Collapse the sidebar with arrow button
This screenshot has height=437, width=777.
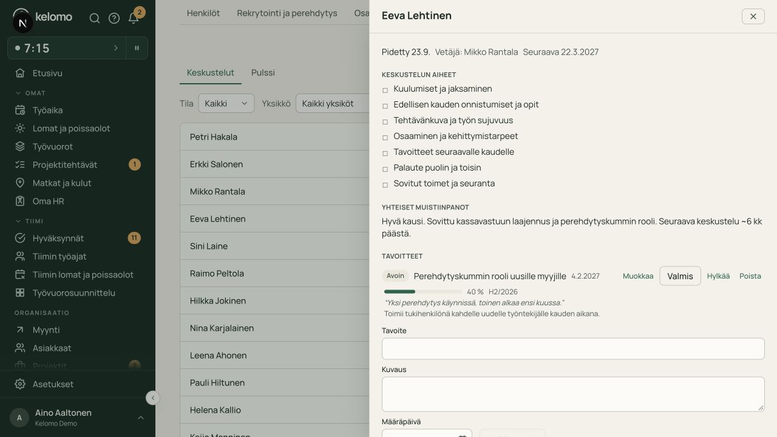[x=152, y=398]
